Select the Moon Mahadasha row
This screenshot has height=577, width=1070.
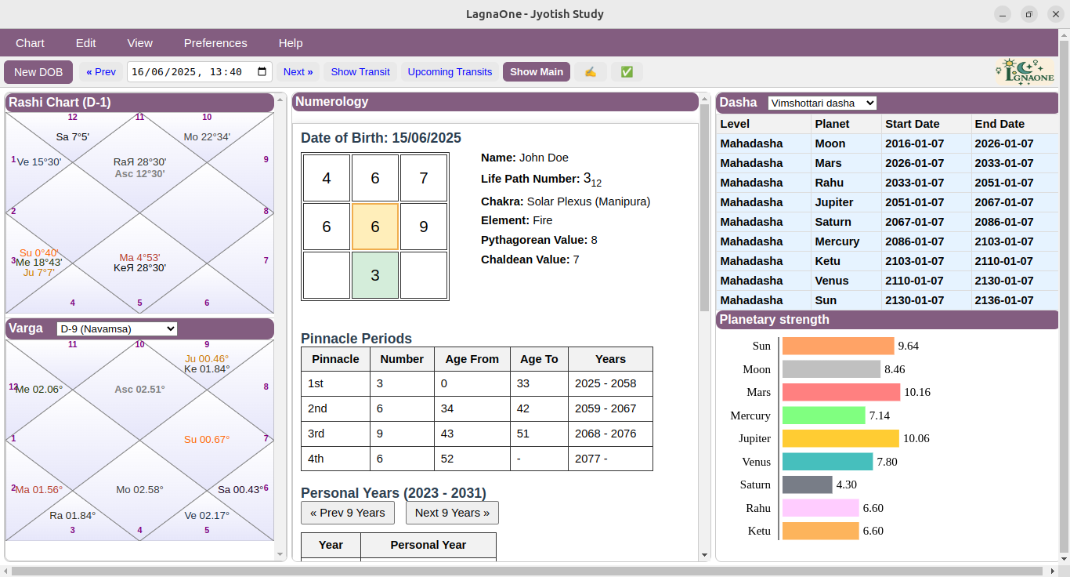[887, 143]
